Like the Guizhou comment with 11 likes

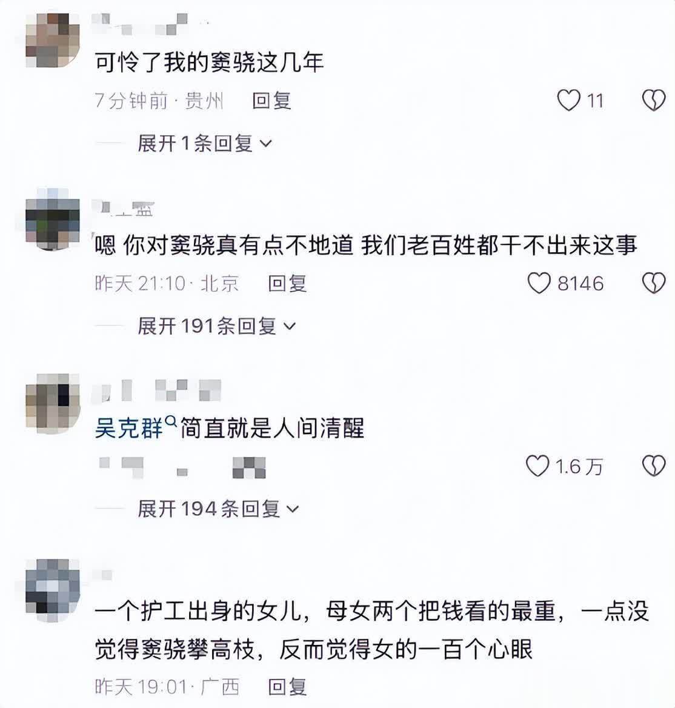[x=568, y=100]
